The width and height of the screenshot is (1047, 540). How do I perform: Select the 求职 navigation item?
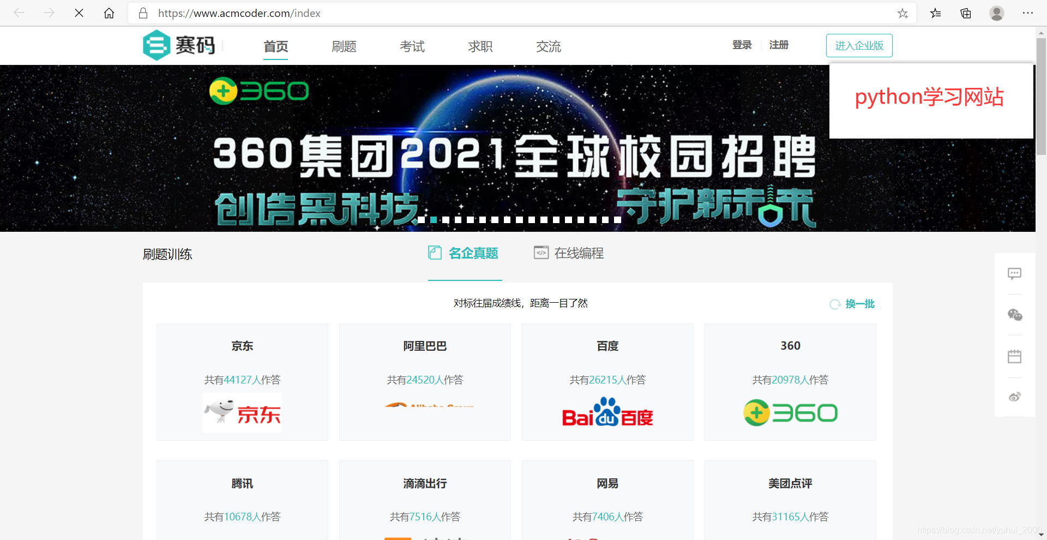click(480, 47)
